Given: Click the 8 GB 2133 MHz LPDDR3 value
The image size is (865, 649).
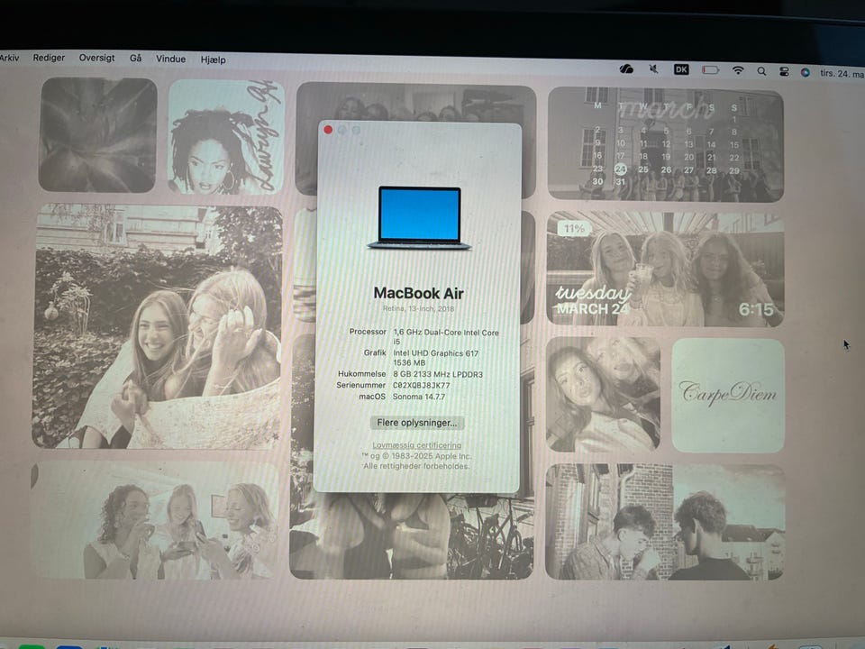Looking at the screenshot, I should point(438,374).
